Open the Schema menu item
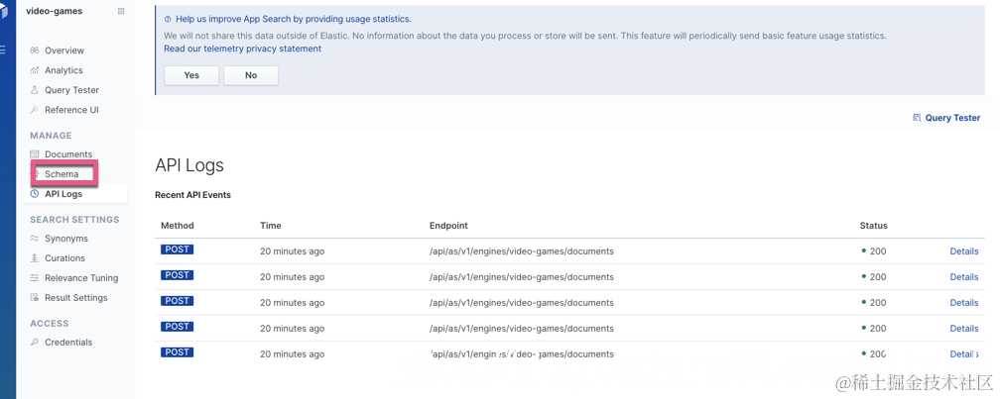 point(62,174)
